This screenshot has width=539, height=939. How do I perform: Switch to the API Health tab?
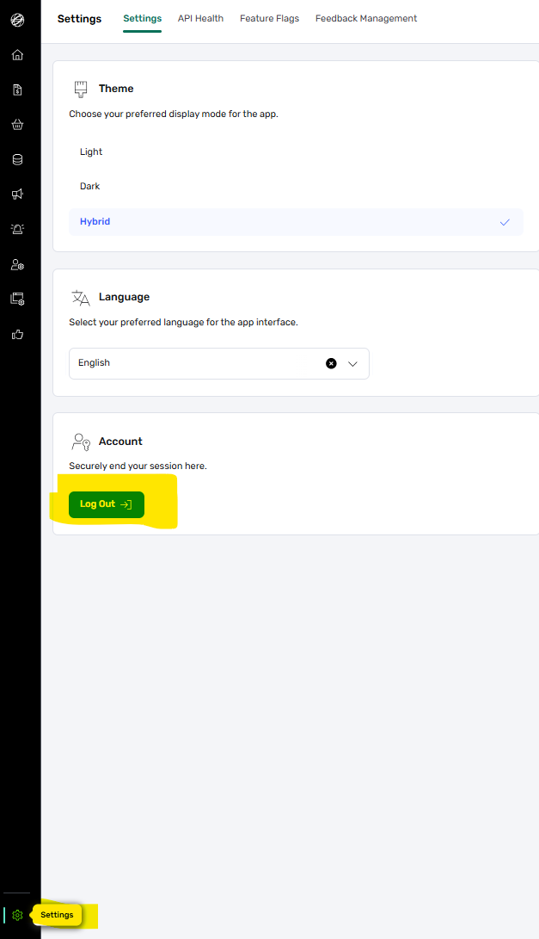tap(200, 19)
